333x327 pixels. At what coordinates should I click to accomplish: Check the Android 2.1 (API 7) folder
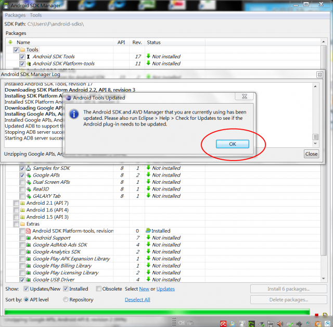tap(16, 203)
